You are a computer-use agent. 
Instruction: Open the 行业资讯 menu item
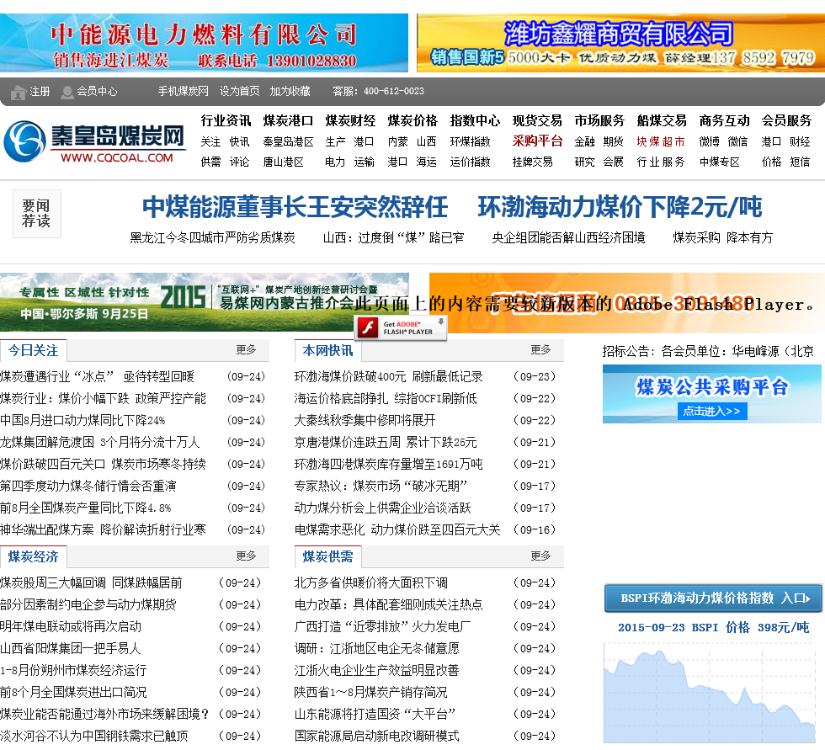(226, 121)
